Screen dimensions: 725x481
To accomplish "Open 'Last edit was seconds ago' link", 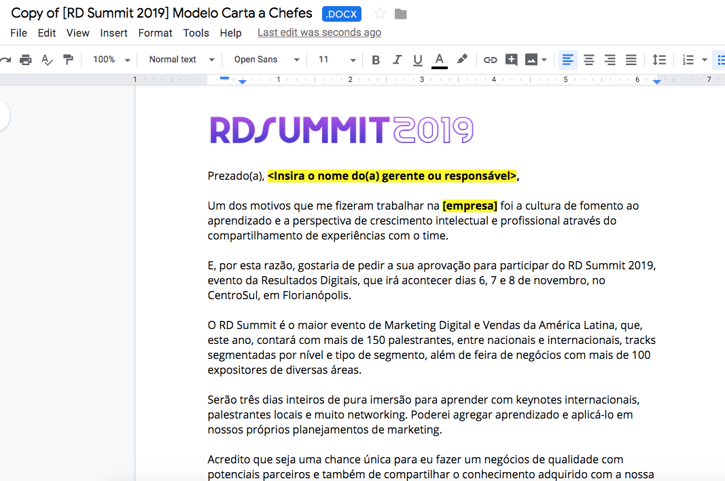I will click(x=319, y=33).
